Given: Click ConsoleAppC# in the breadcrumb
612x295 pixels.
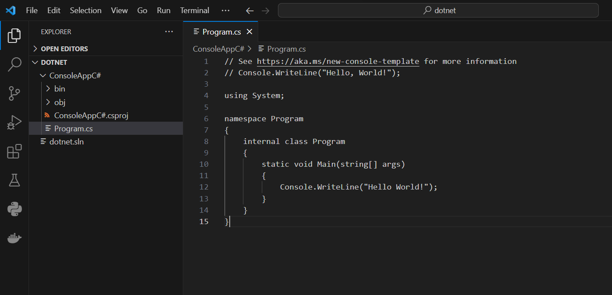Looking at the screenshot, I should [218, 49].
